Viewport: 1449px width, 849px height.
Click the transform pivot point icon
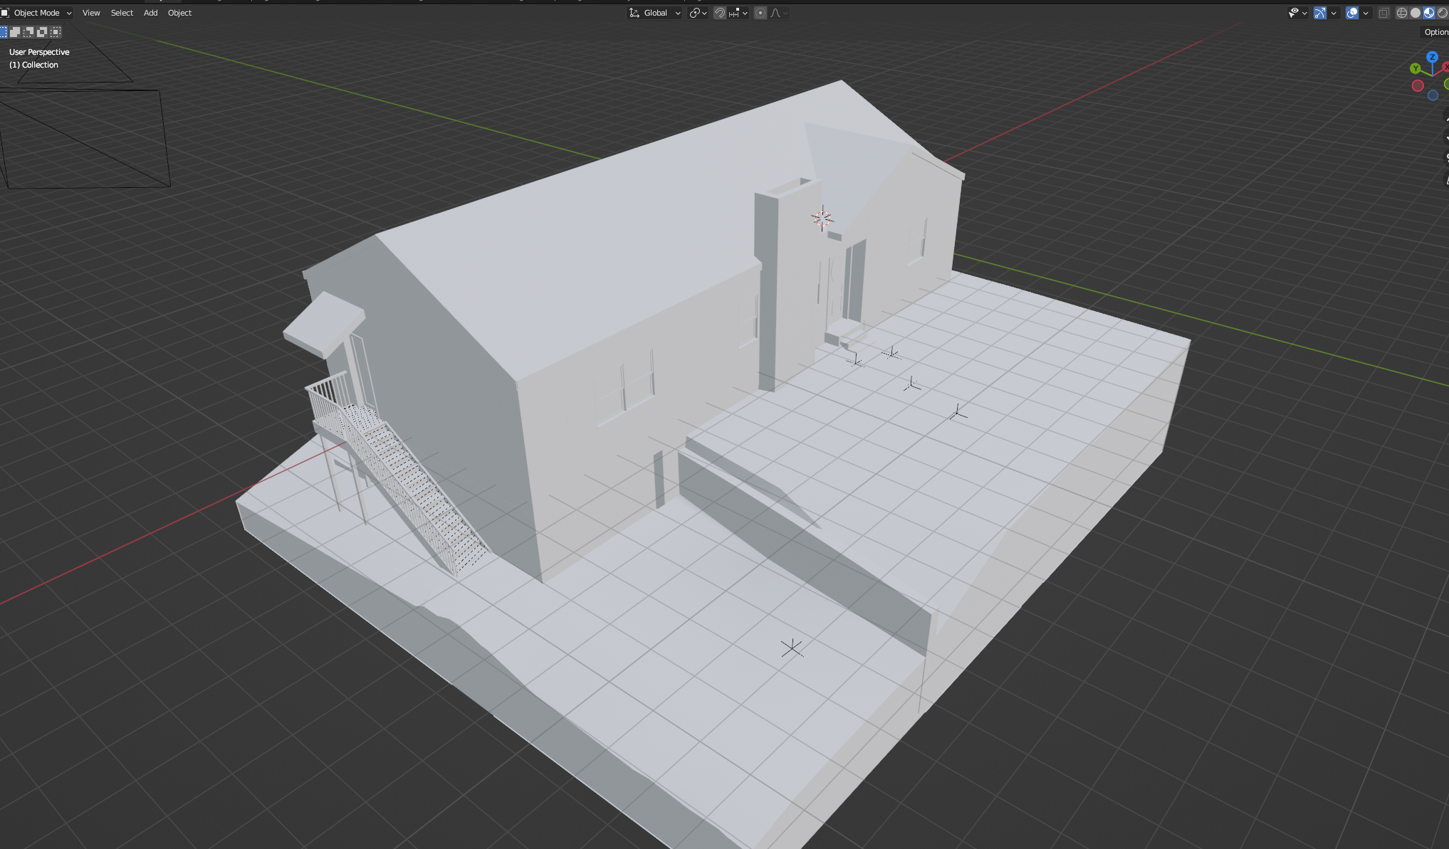pyautogui.click(x=695, y=13)
